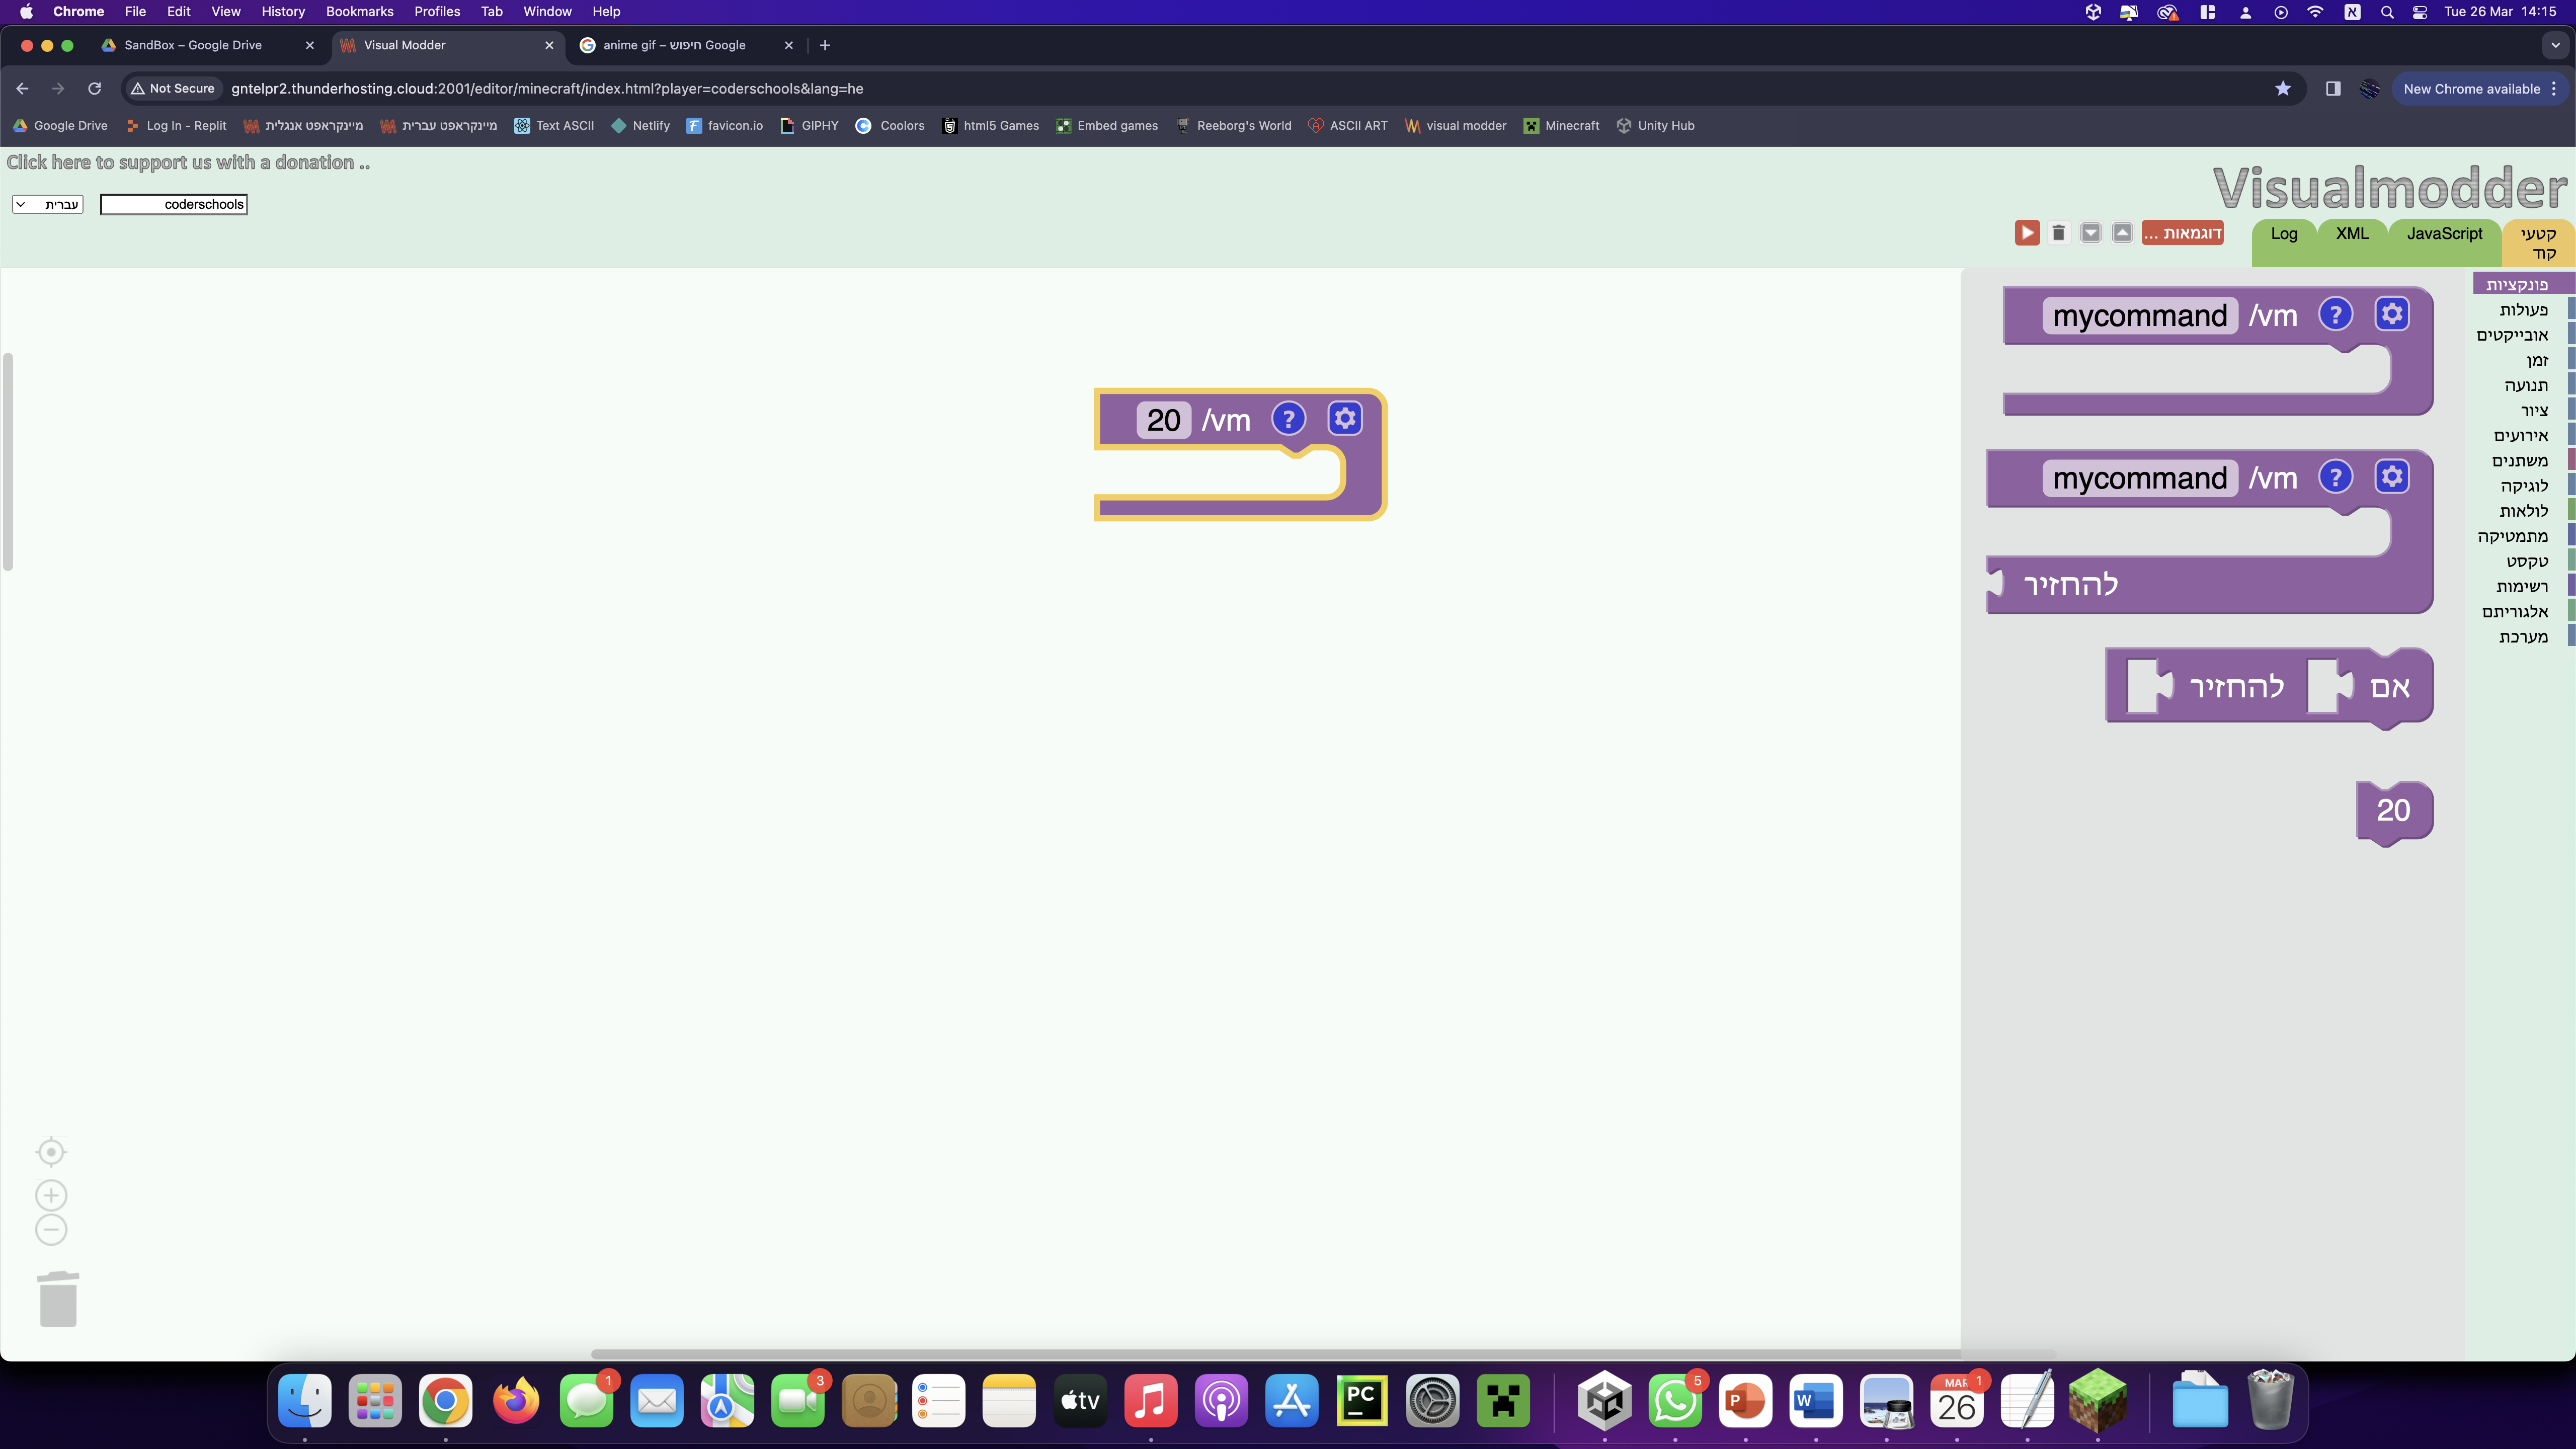The height and width of the screenshot is (1449, 2576).
Task: Open the Reeborg's World bookmark
Action: tap(1234, 125)
